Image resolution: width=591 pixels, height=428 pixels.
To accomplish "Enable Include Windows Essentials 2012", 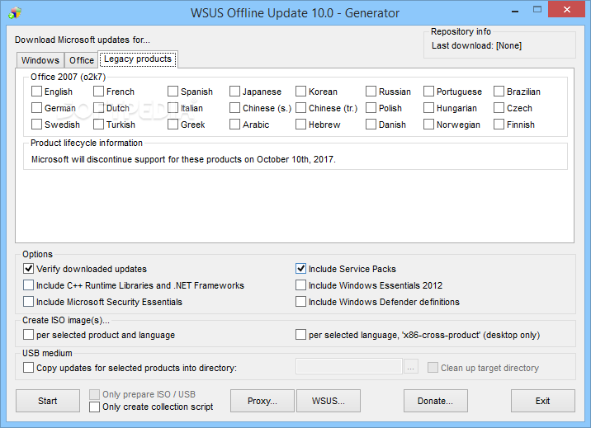I will 300,285.
